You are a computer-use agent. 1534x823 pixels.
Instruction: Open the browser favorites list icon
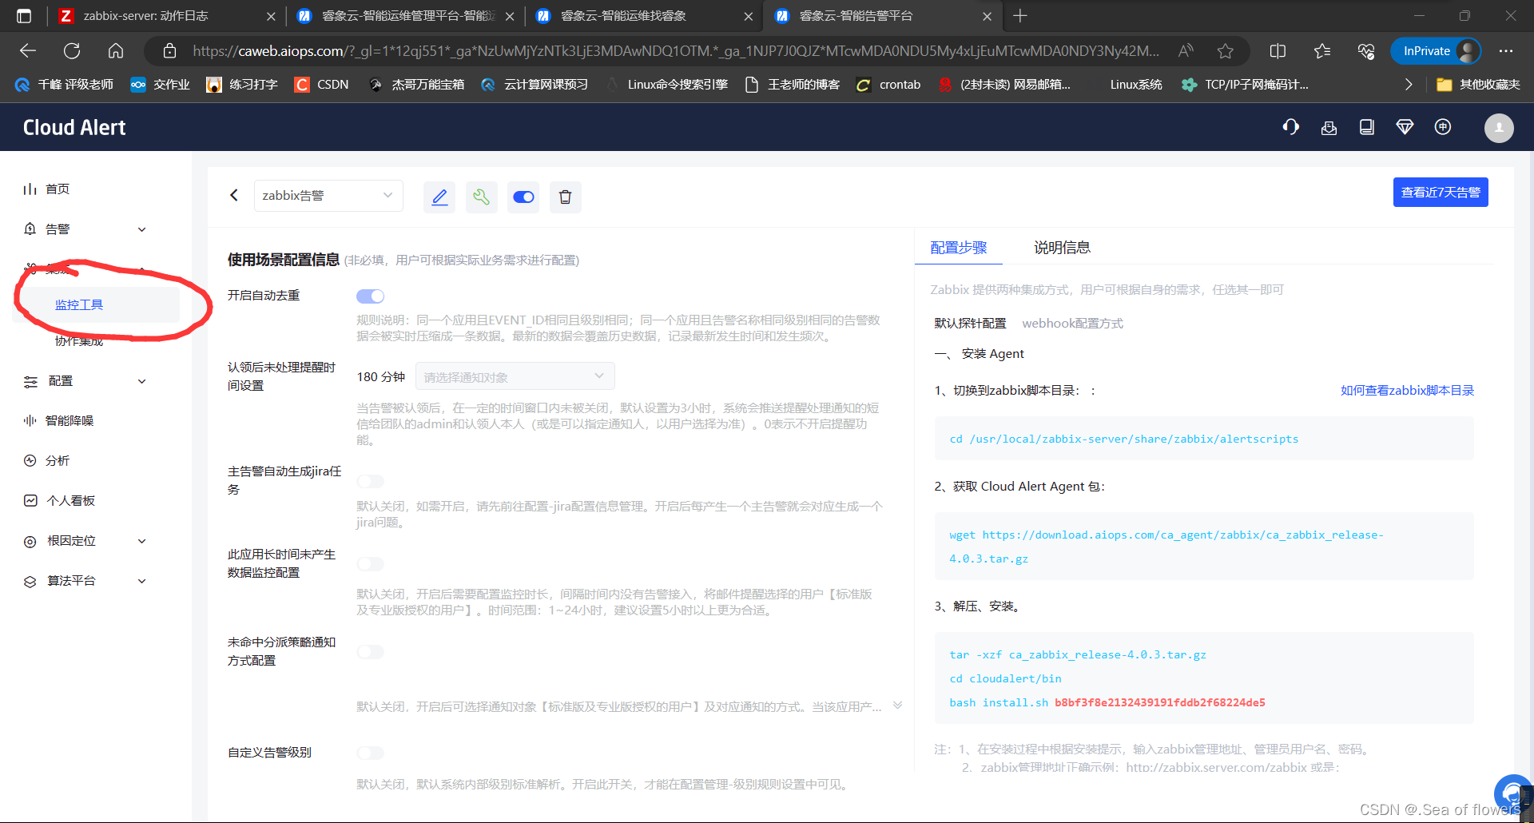pyautogui.click(x=1322, y=51)
